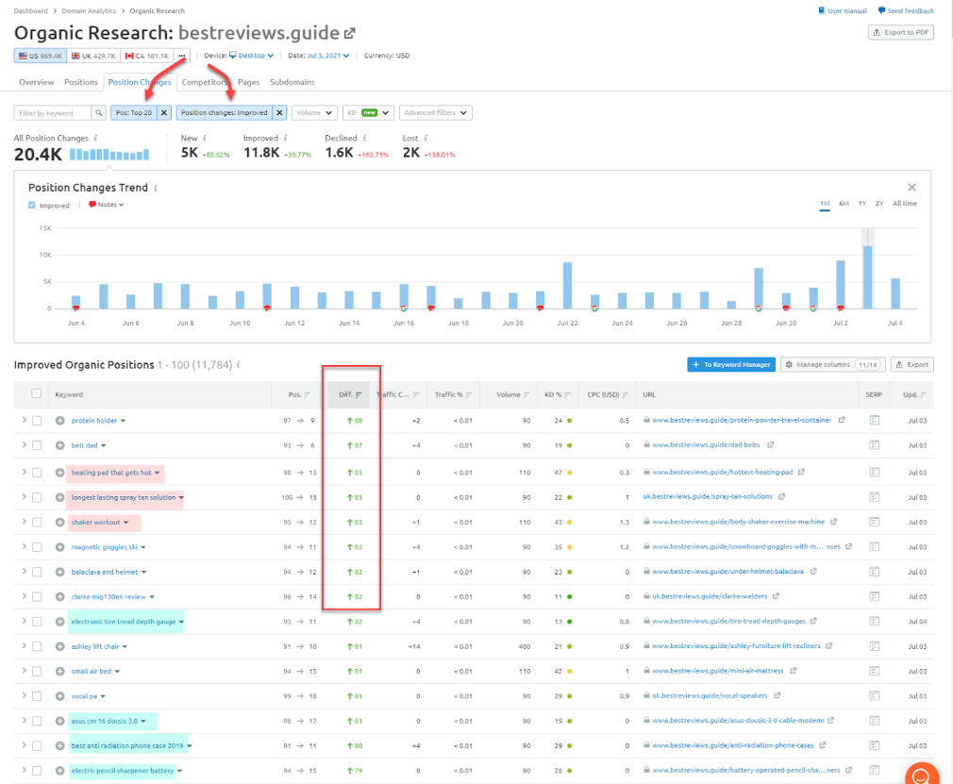Open SERP snapshot for 'protein holder'

874,421
